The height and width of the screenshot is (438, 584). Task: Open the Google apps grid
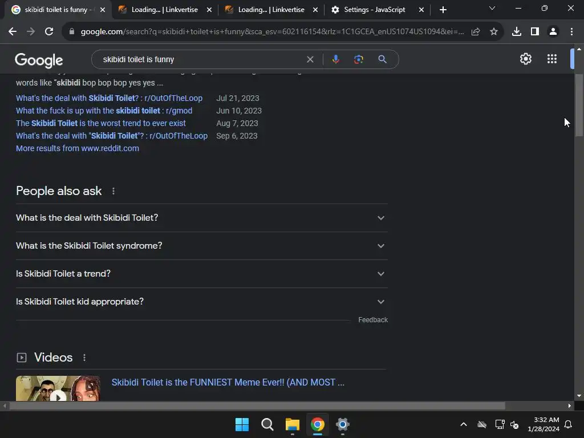tap(551, 59)
